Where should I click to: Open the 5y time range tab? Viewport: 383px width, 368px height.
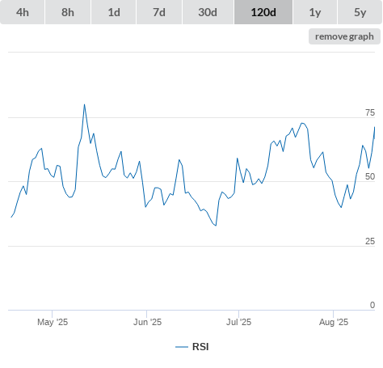point(360,12)
